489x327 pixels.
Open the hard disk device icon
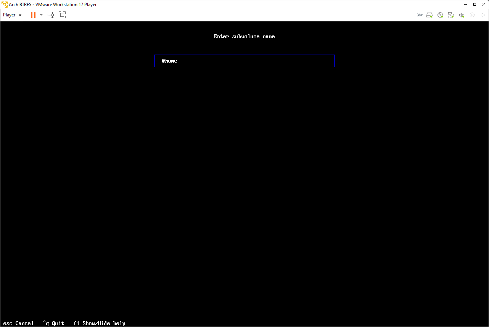(429, 15)
